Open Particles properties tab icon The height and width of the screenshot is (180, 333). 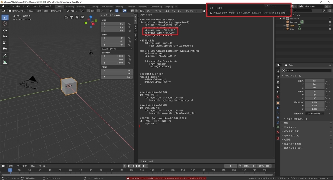tap(278, 113)
